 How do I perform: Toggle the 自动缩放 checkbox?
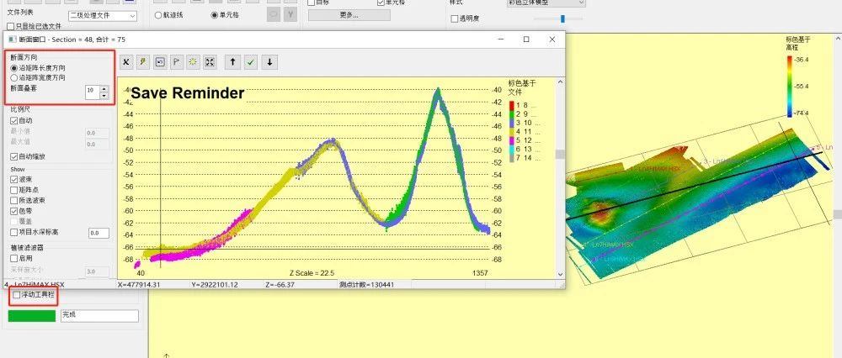point(14,157)
